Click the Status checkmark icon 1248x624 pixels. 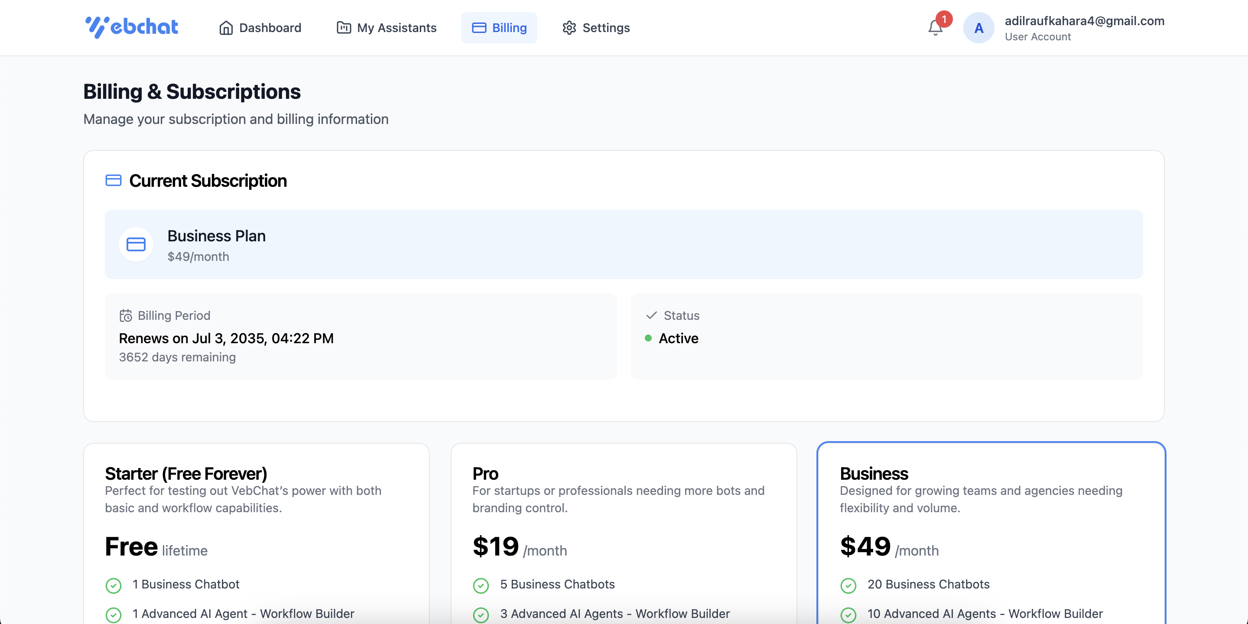(x=652, y=315)
